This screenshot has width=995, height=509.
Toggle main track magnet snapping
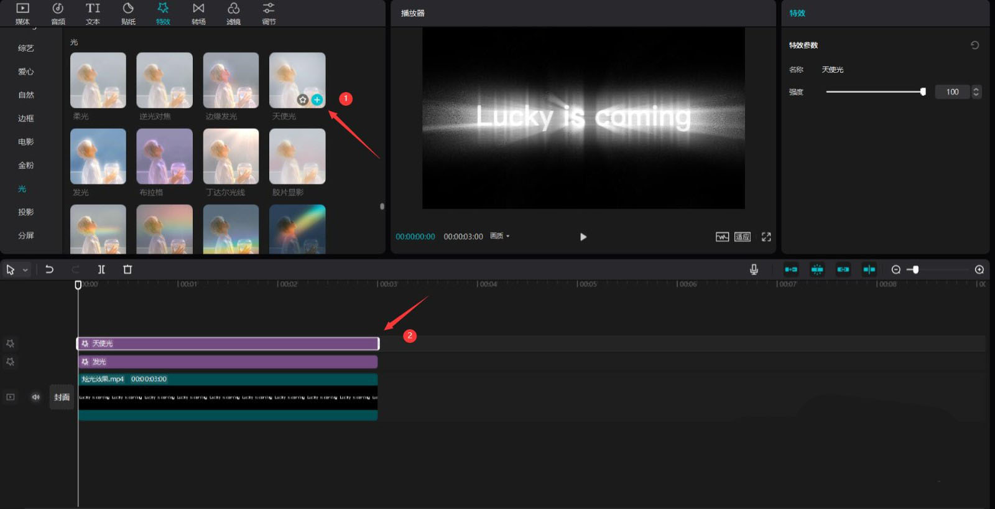point(791,269)
